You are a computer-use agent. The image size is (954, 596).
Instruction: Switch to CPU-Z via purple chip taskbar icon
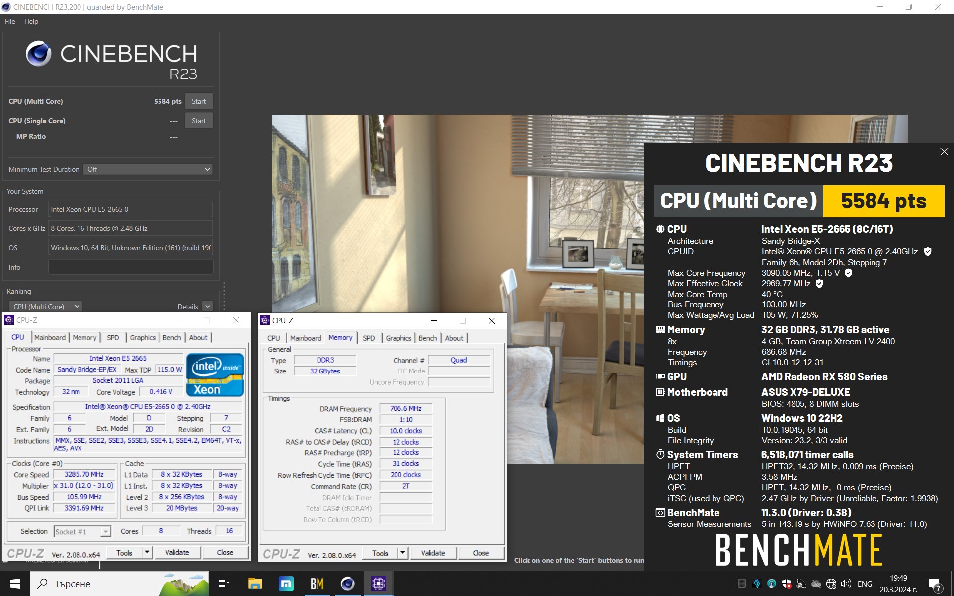378,584
